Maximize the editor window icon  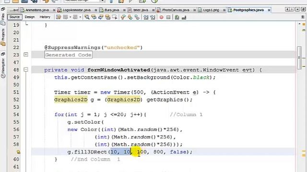(303, 10)
